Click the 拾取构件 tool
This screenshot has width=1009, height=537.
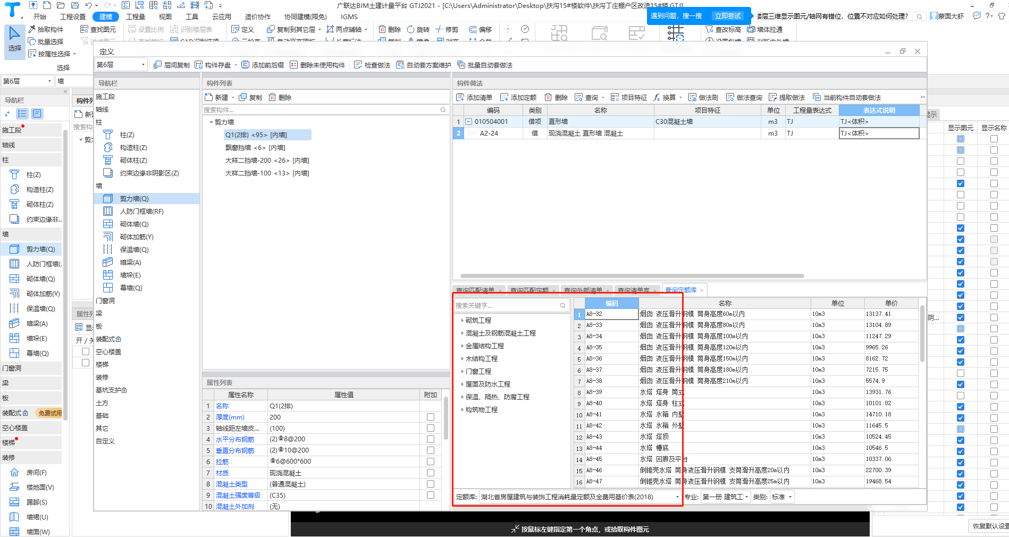click(46, 29)
